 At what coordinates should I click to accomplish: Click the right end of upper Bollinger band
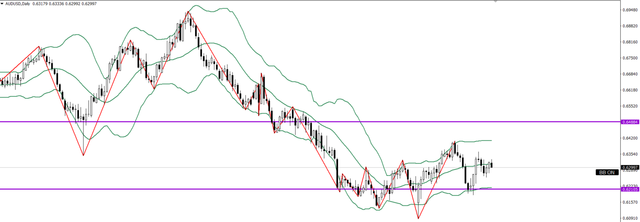click(x=491, y=140)
